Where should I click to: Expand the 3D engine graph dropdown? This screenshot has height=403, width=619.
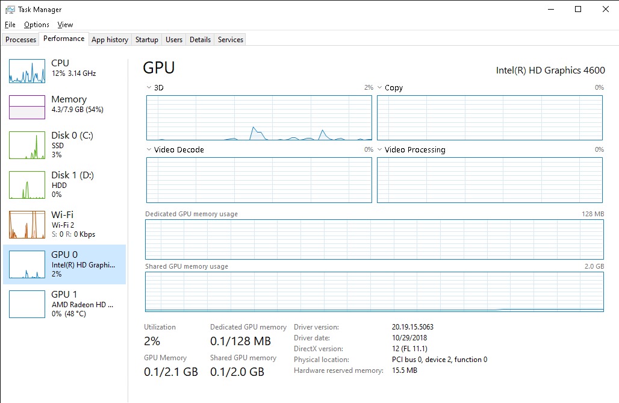(x=149, y=88)
